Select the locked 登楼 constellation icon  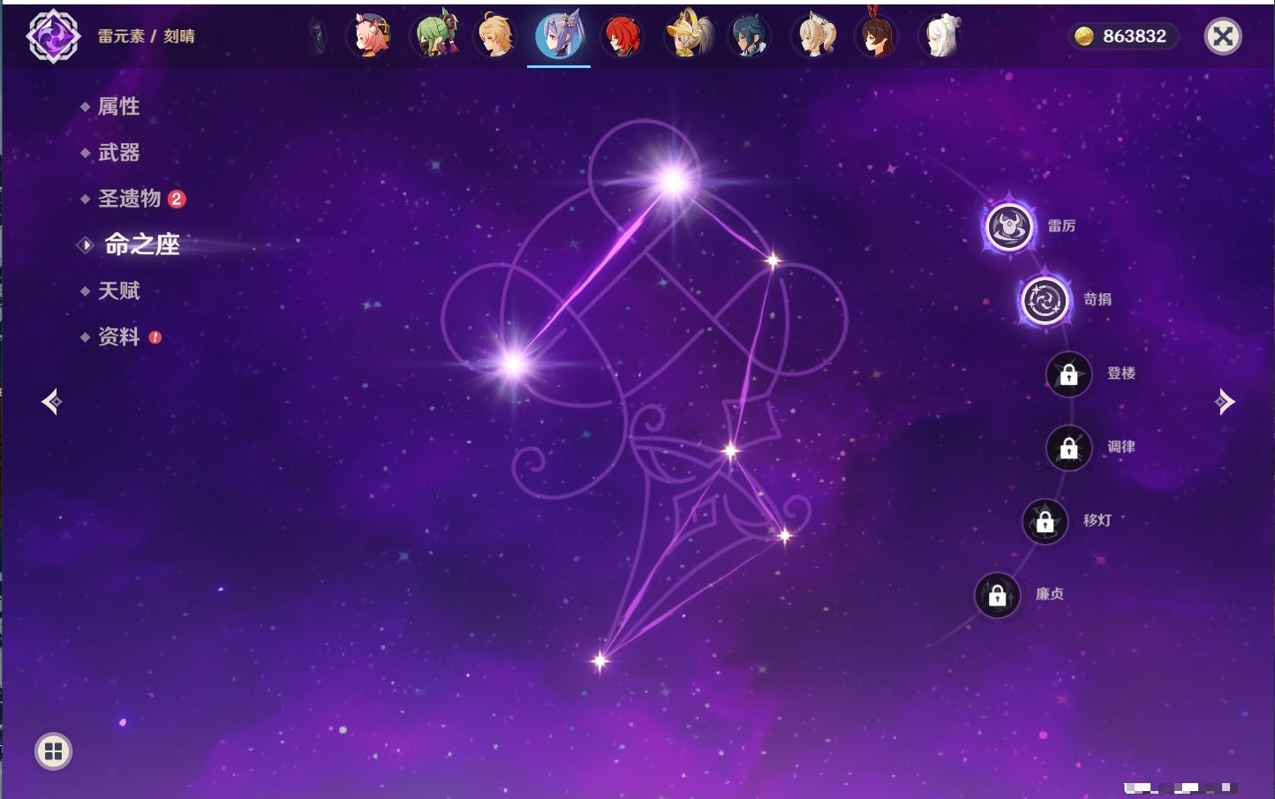(1068, 374)
